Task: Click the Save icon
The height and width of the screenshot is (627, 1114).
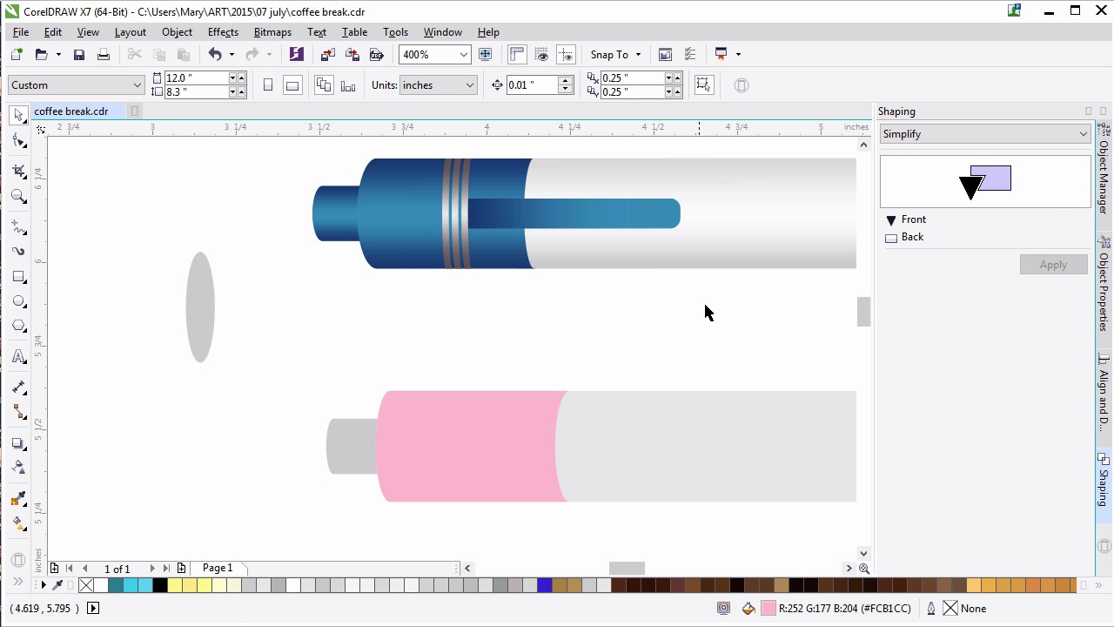Action: [x=79, y=54]
